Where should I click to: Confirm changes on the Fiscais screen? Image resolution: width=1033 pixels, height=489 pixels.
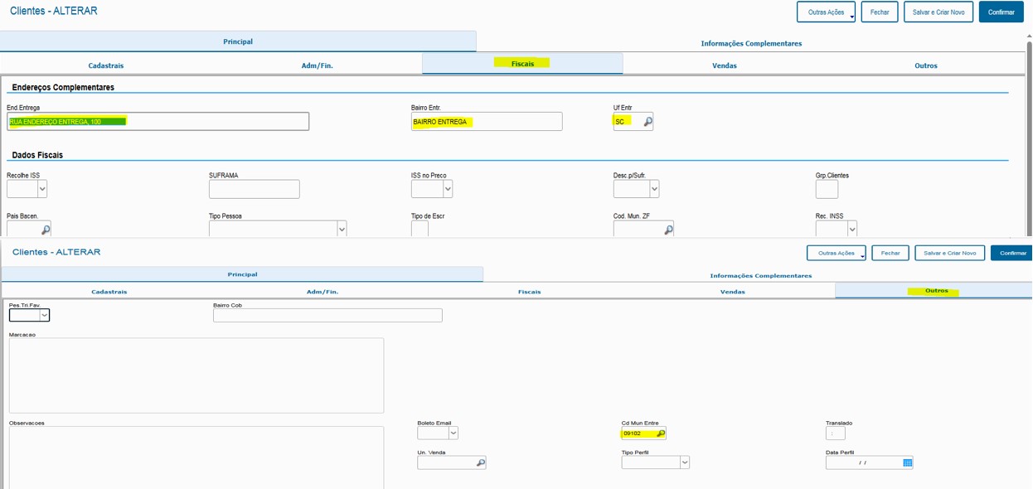(1001, 12)
